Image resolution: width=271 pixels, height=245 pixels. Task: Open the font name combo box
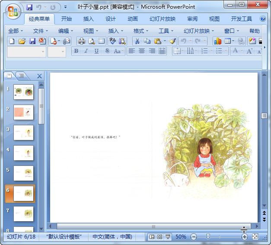click(x=26, y=52)
